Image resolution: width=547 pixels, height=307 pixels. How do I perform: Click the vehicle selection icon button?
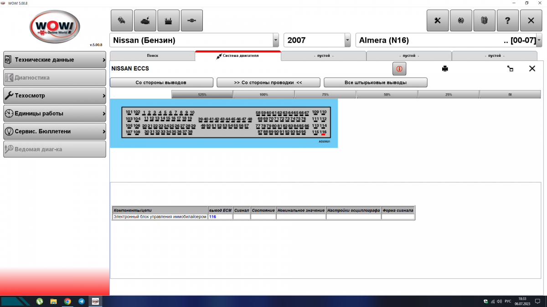tap(122, 20)
